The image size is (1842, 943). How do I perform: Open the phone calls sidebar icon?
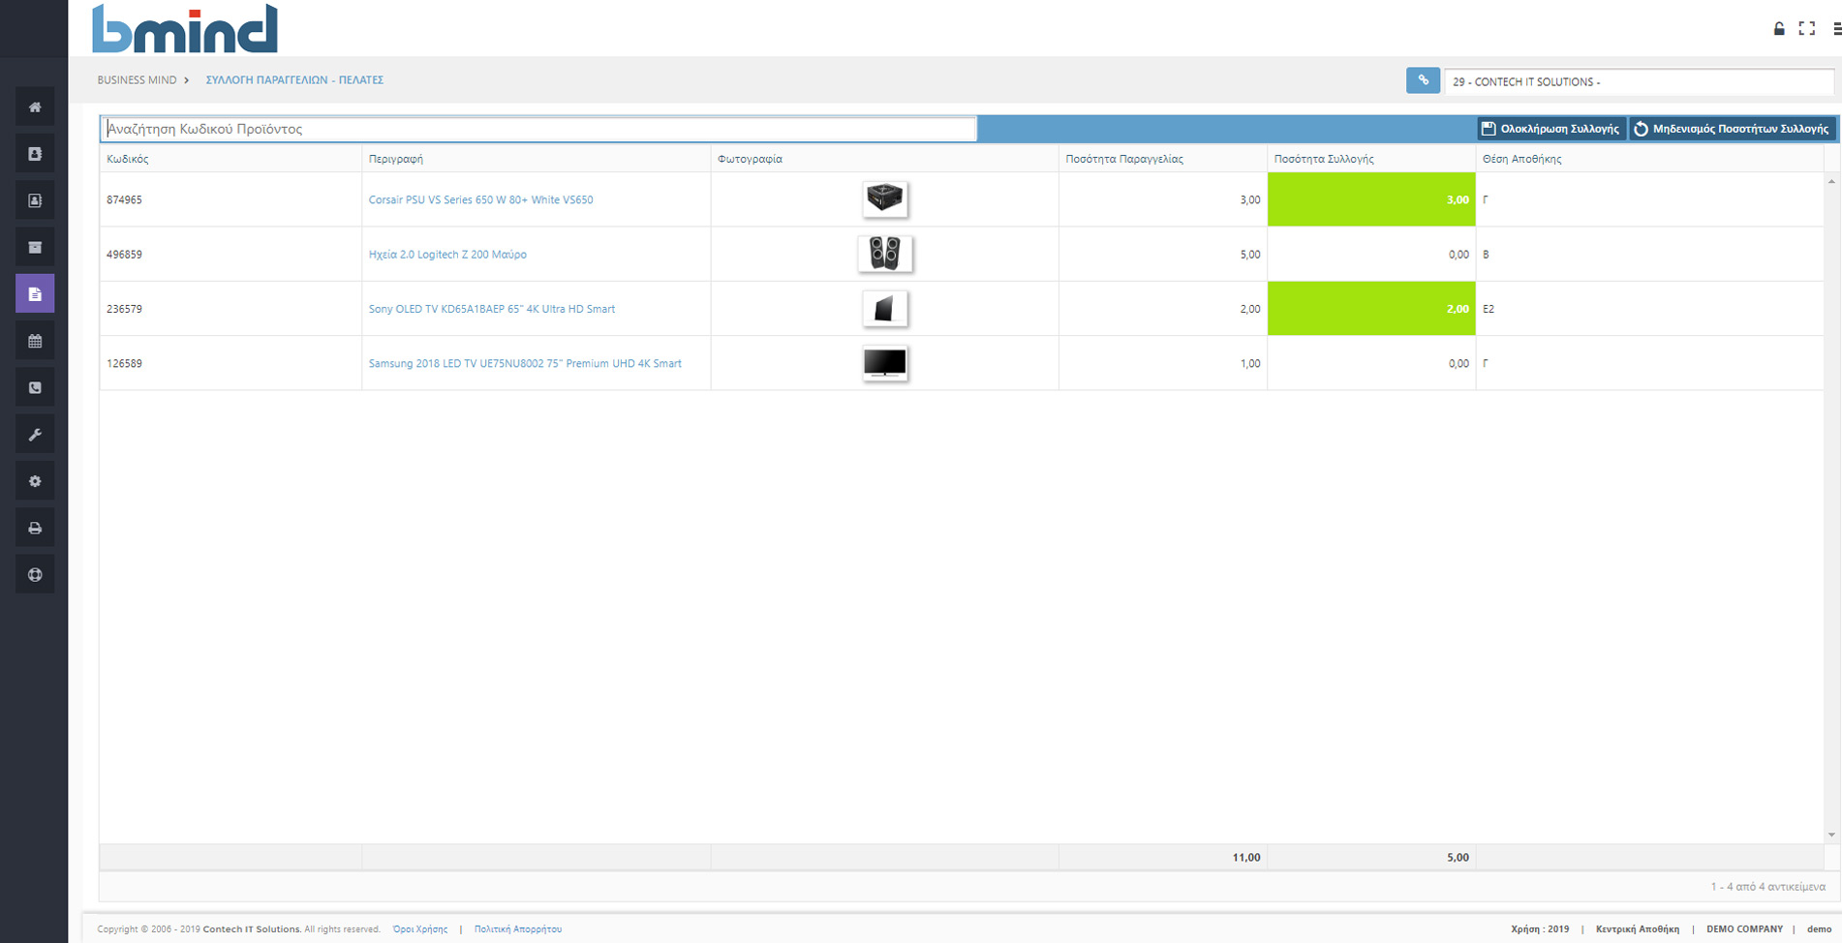35,387
